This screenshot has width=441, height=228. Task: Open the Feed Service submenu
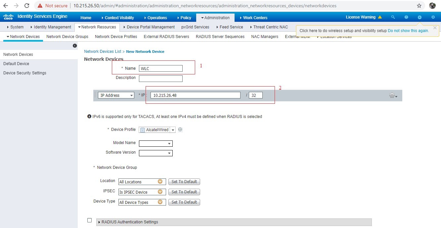click(x=229, y=27)
